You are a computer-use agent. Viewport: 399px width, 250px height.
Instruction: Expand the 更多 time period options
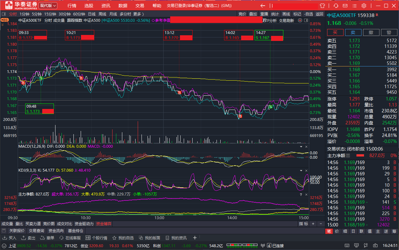pyautogui.click(x=138, y=14)
